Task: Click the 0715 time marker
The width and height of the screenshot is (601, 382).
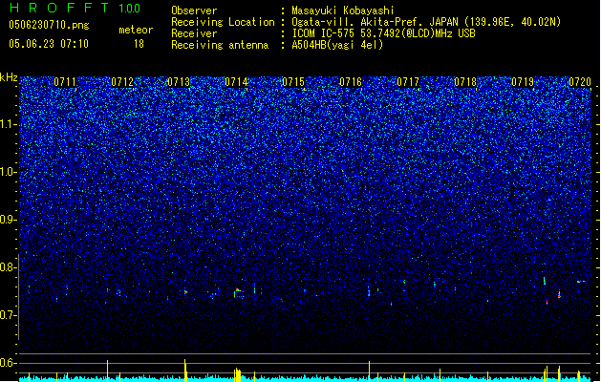Action: (293, 82)
